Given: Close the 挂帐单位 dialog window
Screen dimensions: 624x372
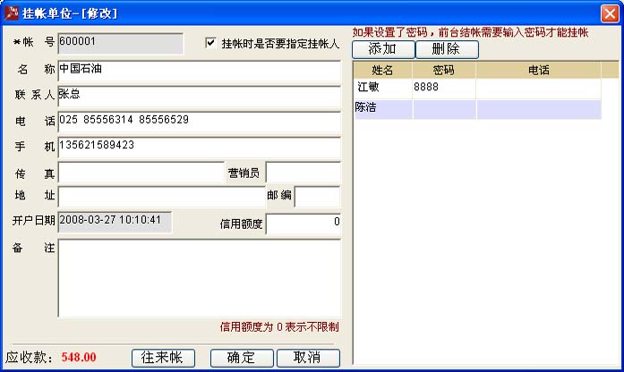Looking at the screenshot, I should [x=608, y=13].
